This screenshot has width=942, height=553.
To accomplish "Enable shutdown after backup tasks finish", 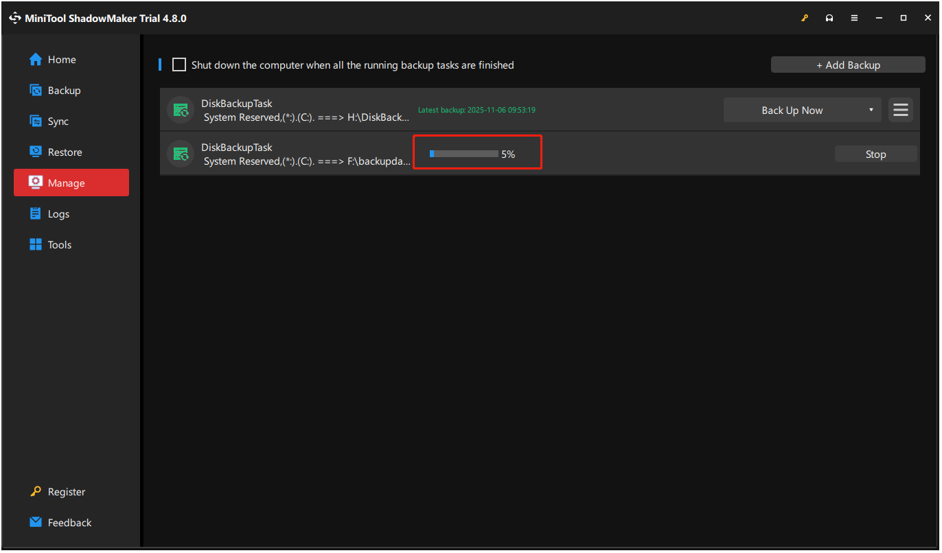I will [179, 64].
